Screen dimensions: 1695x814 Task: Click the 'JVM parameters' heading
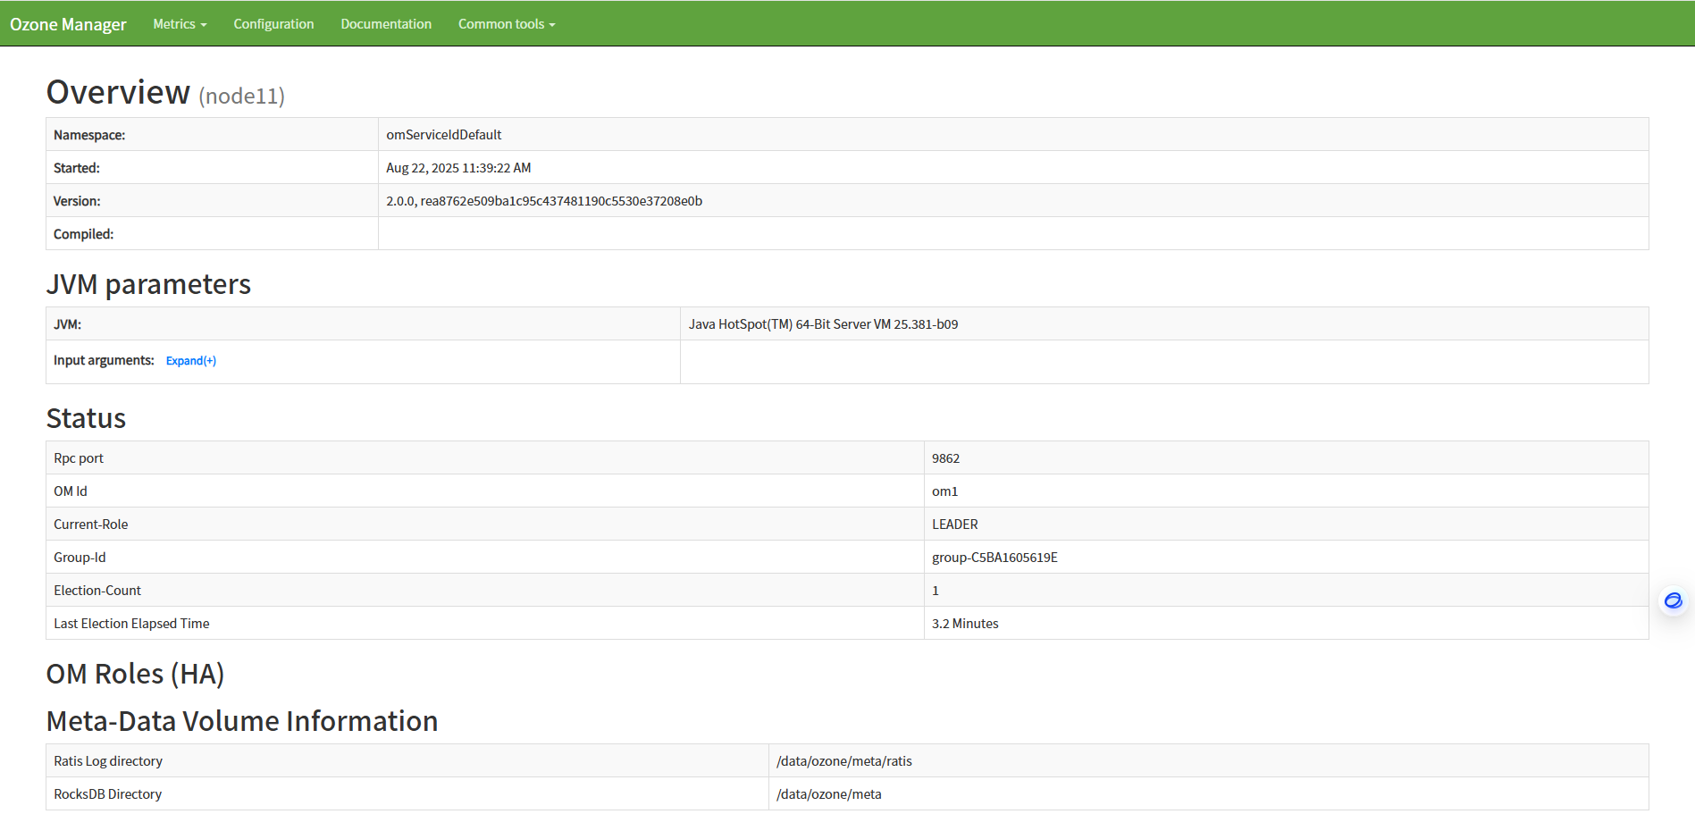[x=148, y=284]
